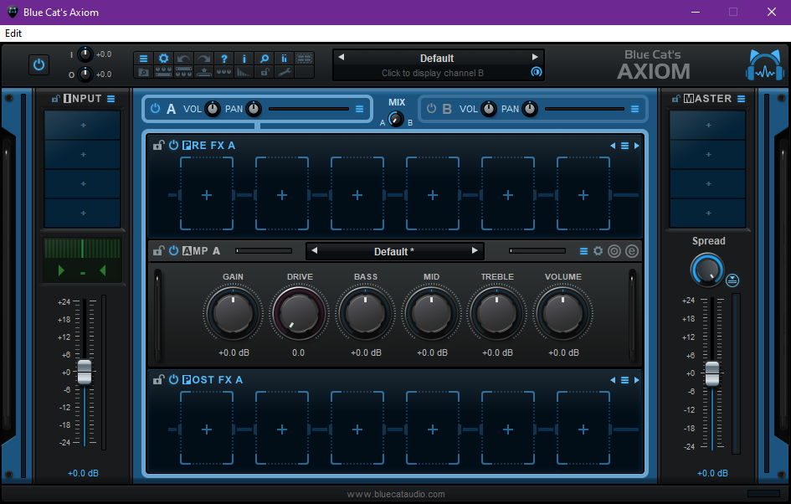Click the Redo arrow icon
The image size is (791, 504).
(203, 59)
